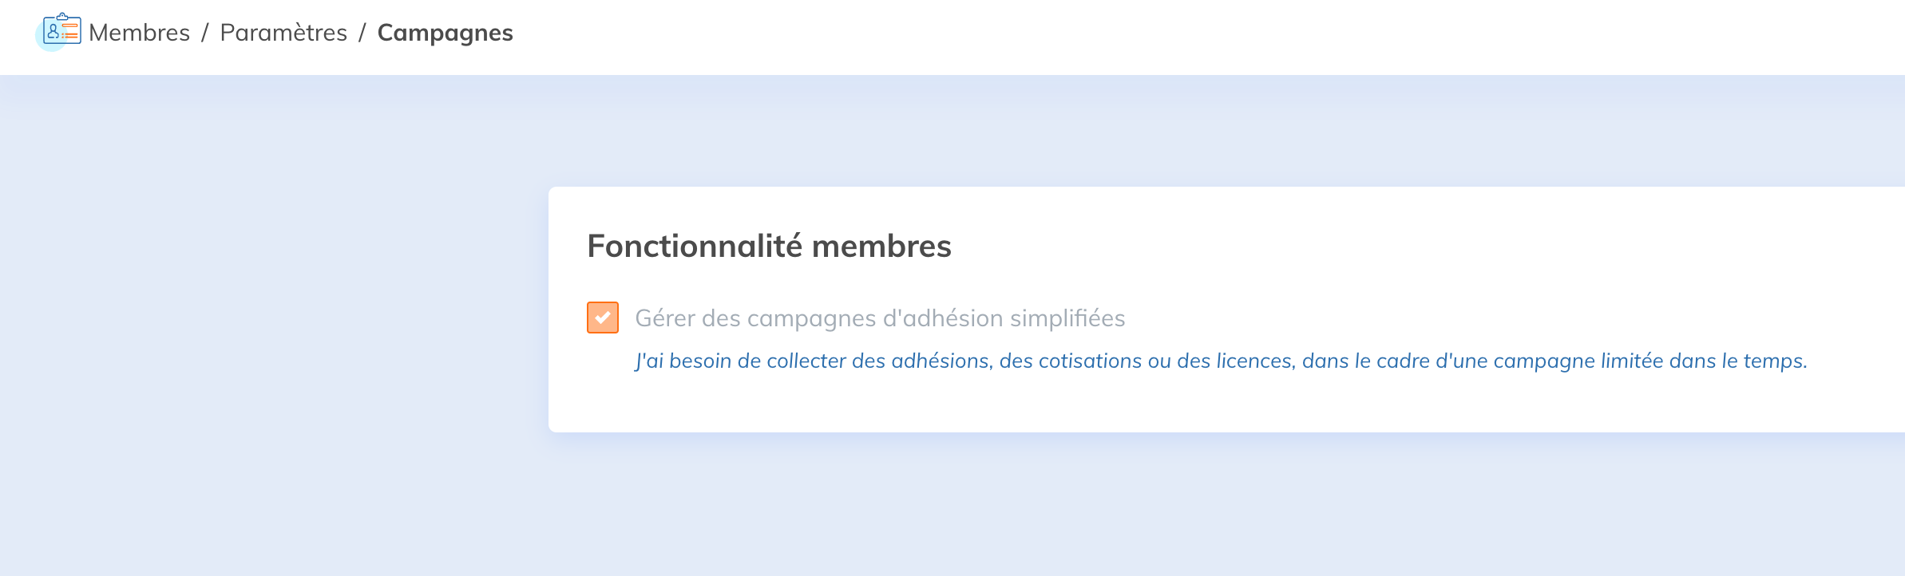Click empty space in the white settings card
The image size is (1905, 576).
1437,247
